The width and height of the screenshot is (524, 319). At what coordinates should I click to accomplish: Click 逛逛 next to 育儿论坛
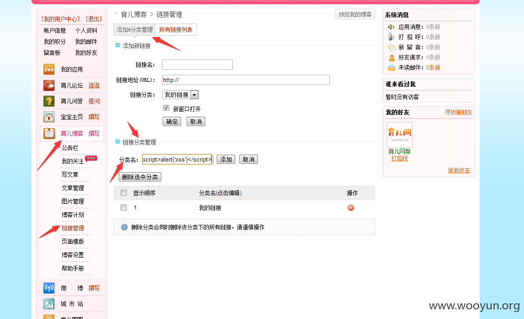click(94, 85)
